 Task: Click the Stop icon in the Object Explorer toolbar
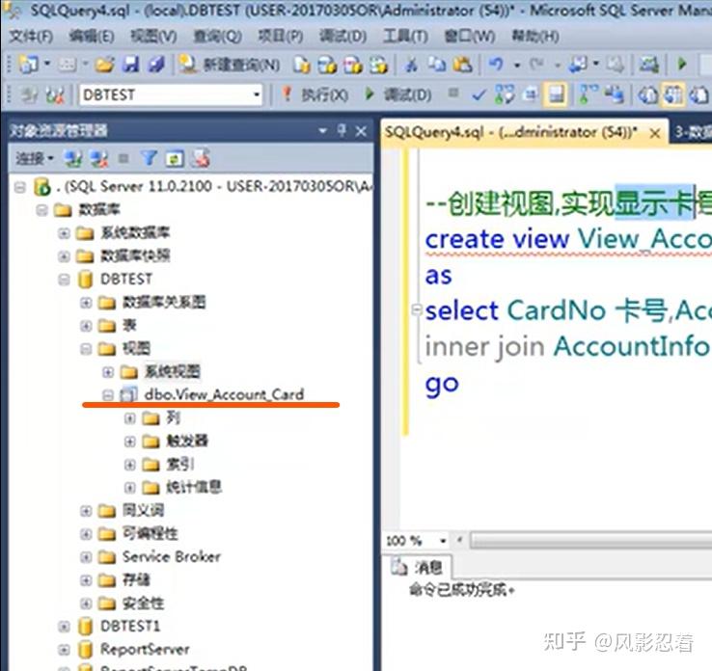point(123,158)
